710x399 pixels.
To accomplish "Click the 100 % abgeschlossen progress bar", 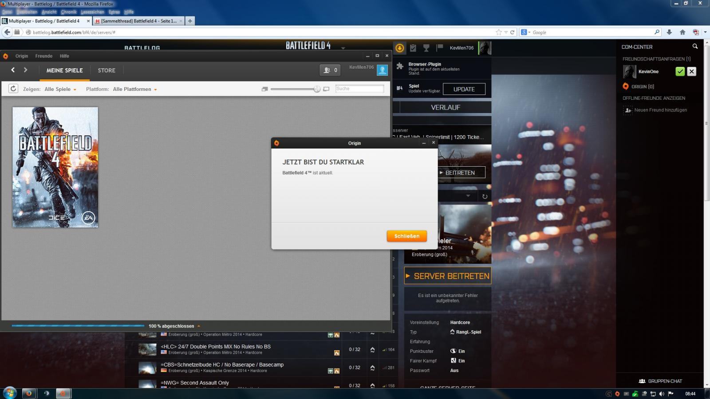I will point(78,326).
